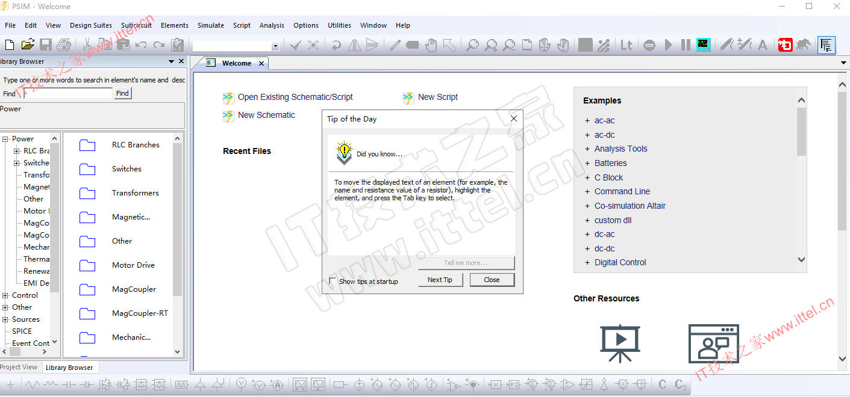Toggle 'Show tips at startup' checkbox

point(333,281)
